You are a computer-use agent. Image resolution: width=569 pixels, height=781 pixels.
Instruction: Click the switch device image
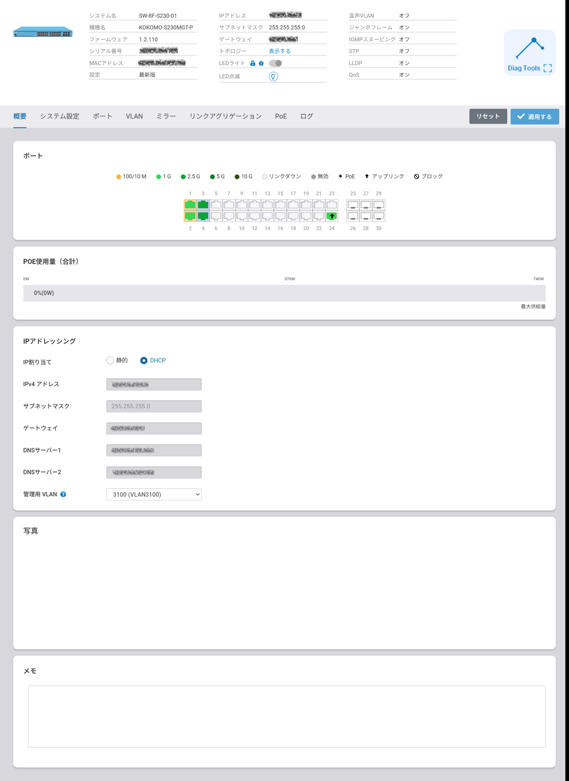click(43, 32)
